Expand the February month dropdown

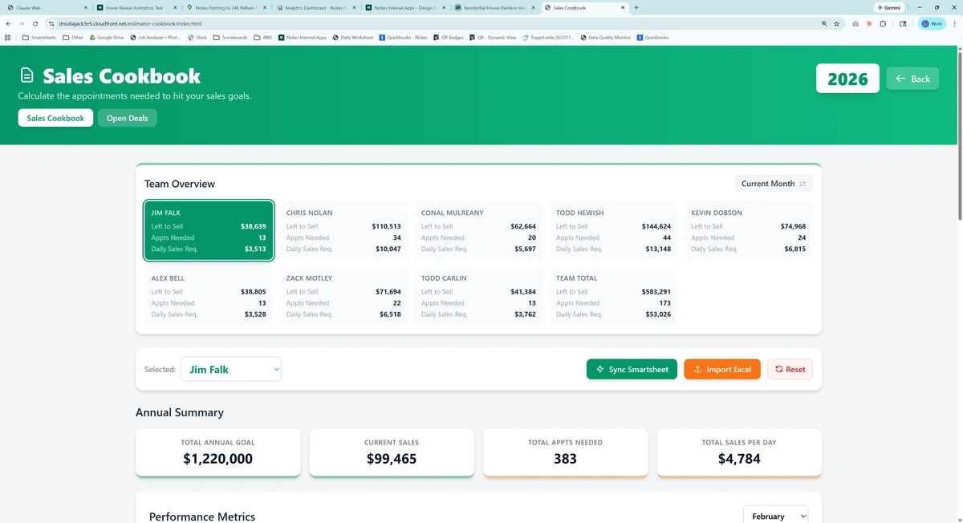[x=774, y=516]
